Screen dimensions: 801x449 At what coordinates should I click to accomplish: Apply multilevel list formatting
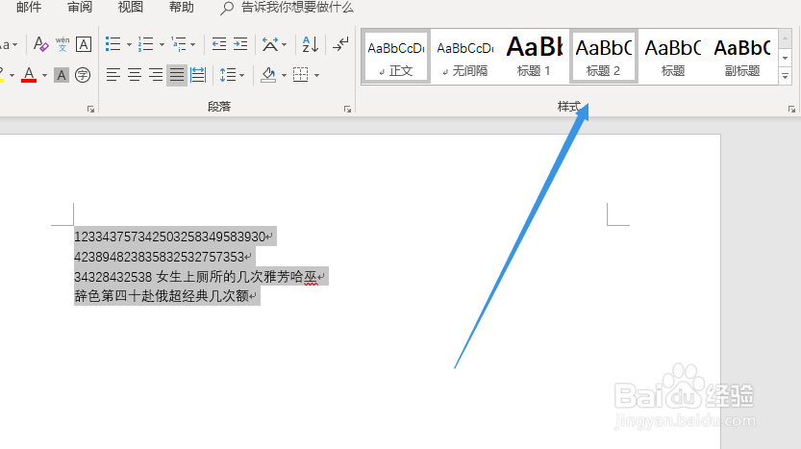178,44
